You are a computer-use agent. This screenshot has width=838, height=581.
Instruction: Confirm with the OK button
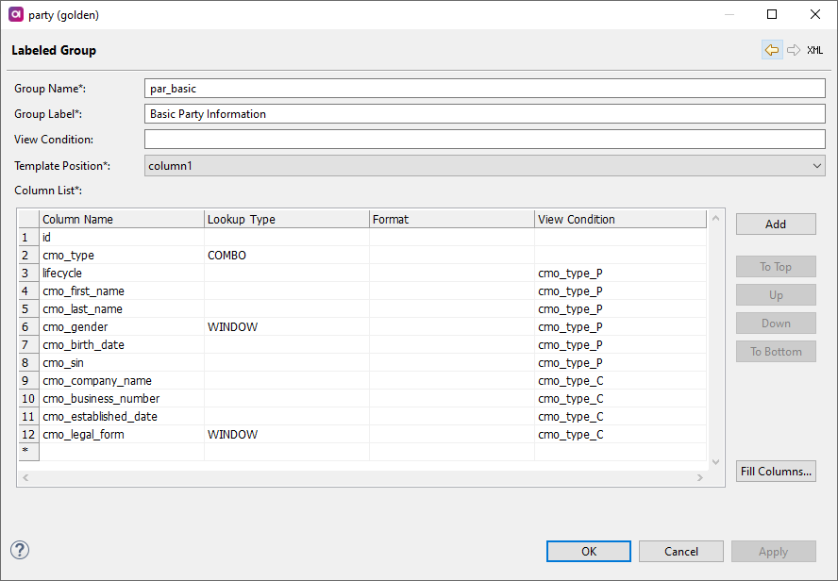[588, 552]
